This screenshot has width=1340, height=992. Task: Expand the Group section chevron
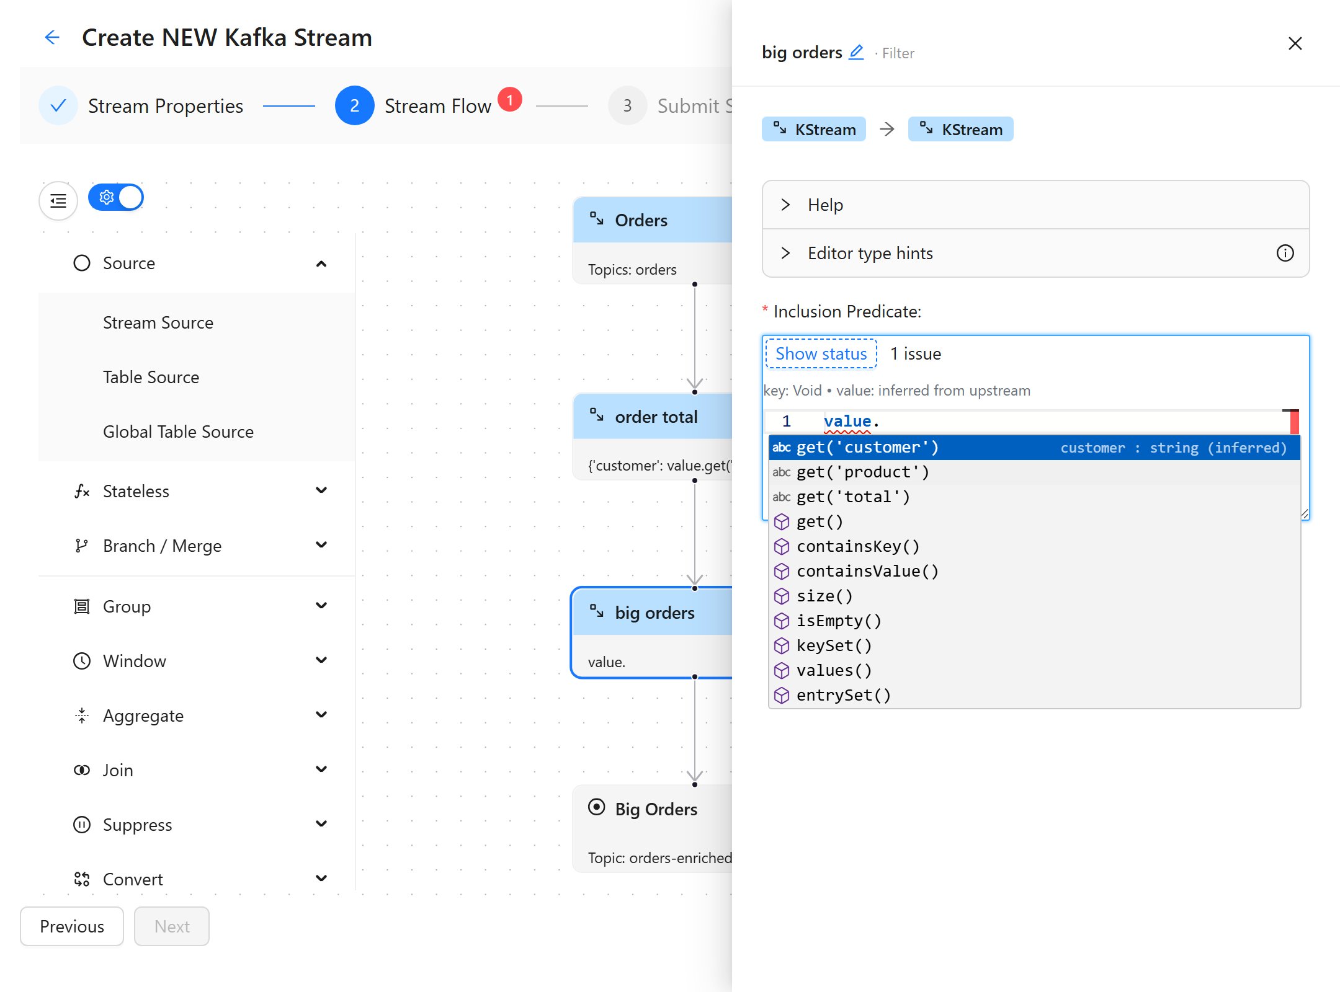click(321, 606)
